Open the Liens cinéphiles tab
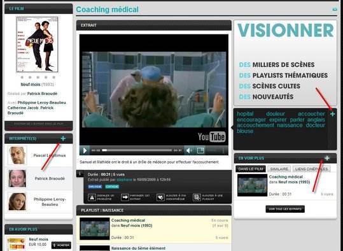 [312, 169]
